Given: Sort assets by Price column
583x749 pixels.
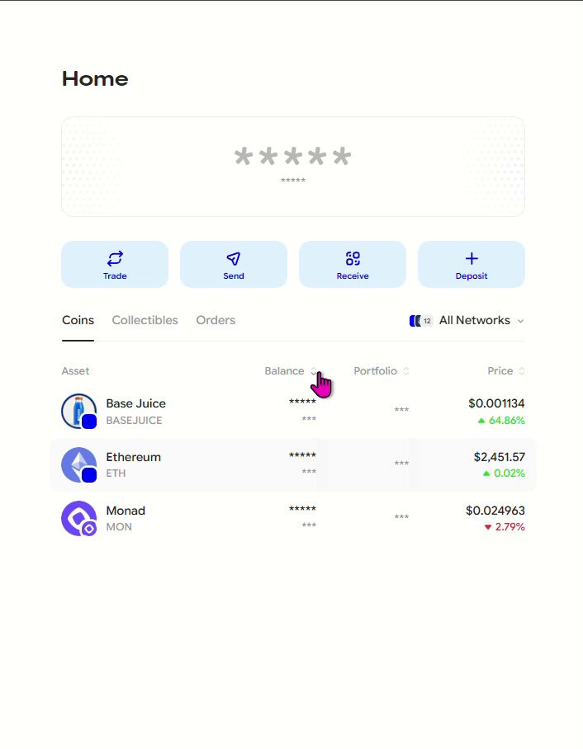Looking at the screenshot, I should click(x=506, y=371).
